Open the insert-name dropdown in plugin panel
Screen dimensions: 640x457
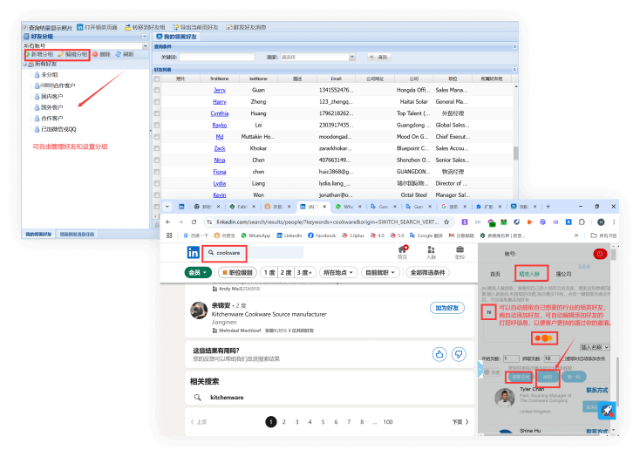(x=595, y=347)
